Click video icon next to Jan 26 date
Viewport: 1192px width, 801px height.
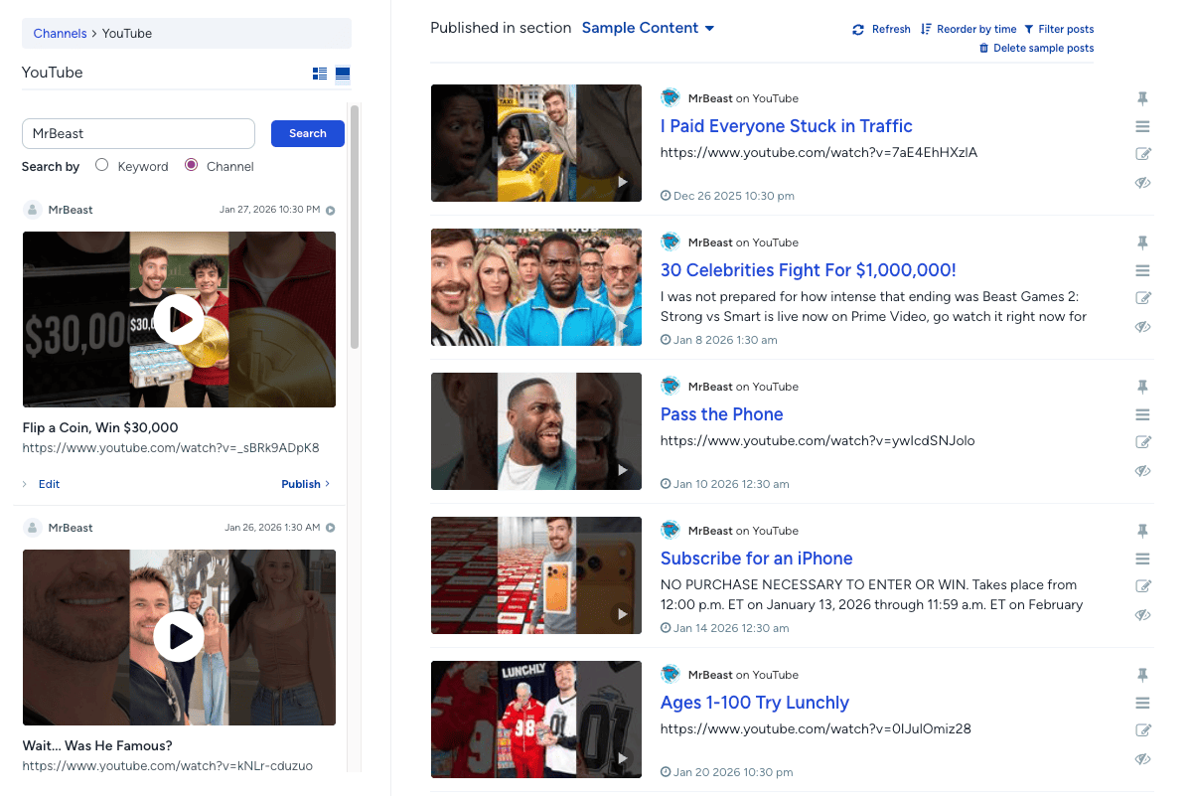coord(331,528)
